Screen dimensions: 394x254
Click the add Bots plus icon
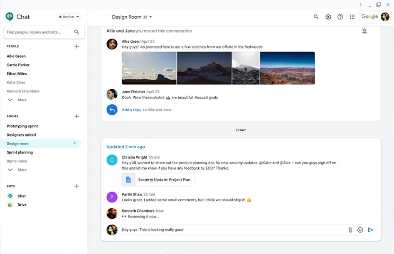pyautogui.click(x=76, y=186)
